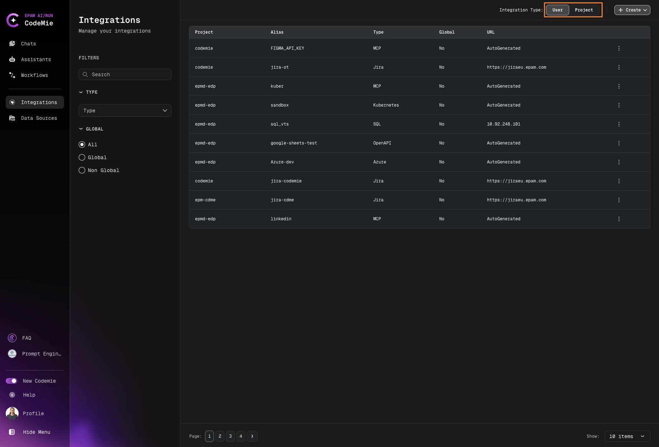
Task: Select the Assistants sidebar icon
Action: click(x=12, y=59)
